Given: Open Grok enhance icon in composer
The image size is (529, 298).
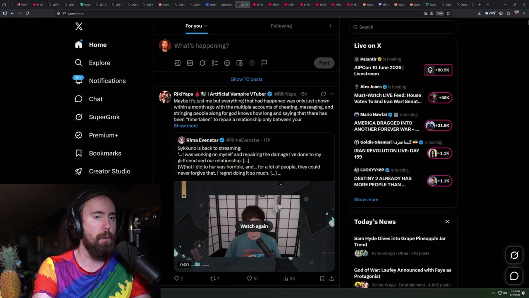Looking at the screenshot, I should (x=202, y=63).
